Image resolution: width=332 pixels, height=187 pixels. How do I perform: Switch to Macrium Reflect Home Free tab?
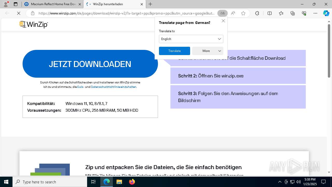(53, 4)
